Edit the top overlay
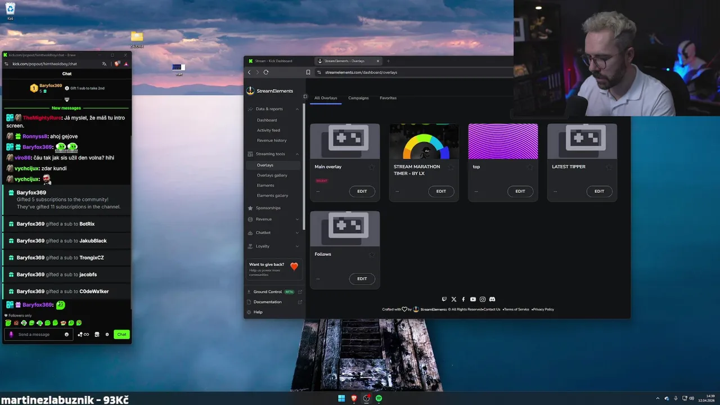Viewport: 720px width, 405px height. (520, 191)
